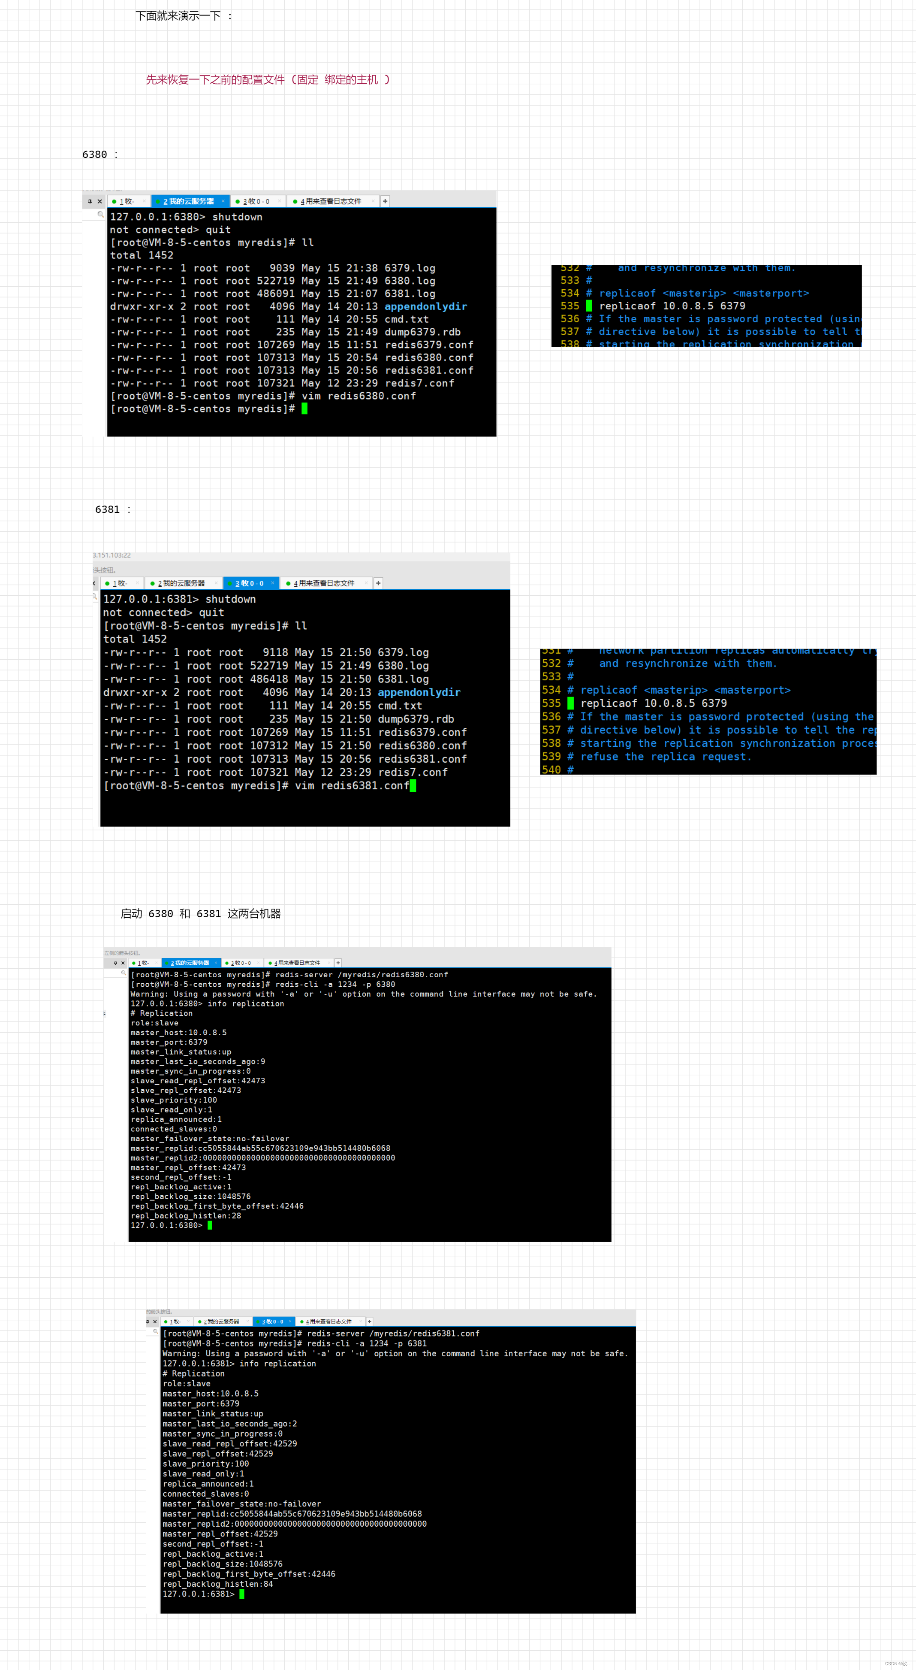
Task: Close the side panel in the 6380 shutdown terminal
Action: 100,202
